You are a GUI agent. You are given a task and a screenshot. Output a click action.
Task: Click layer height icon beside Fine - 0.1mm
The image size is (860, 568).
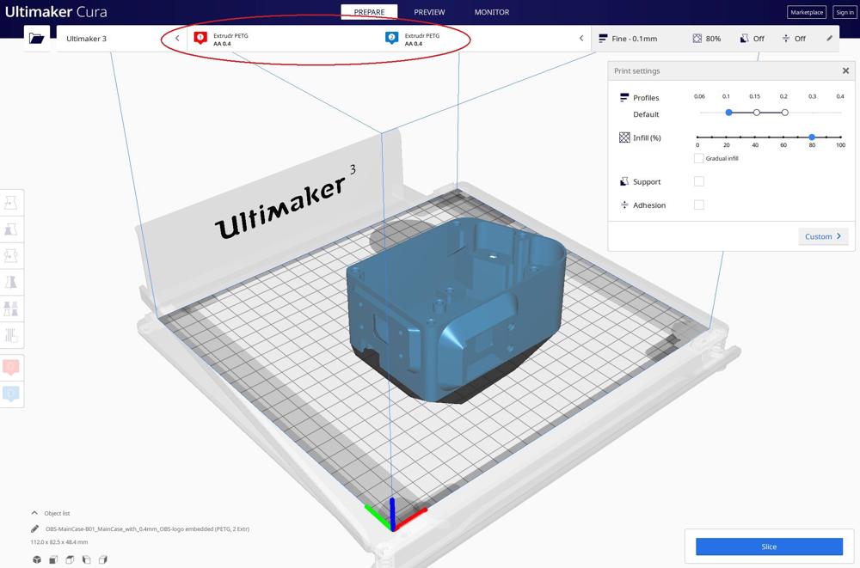(x=603, y=39)
